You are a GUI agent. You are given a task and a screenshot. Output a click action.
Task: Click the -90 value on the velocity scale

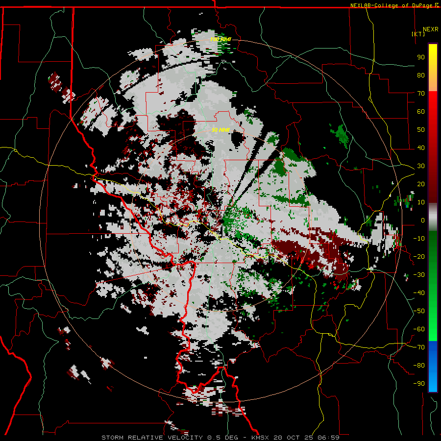point(419,384)
